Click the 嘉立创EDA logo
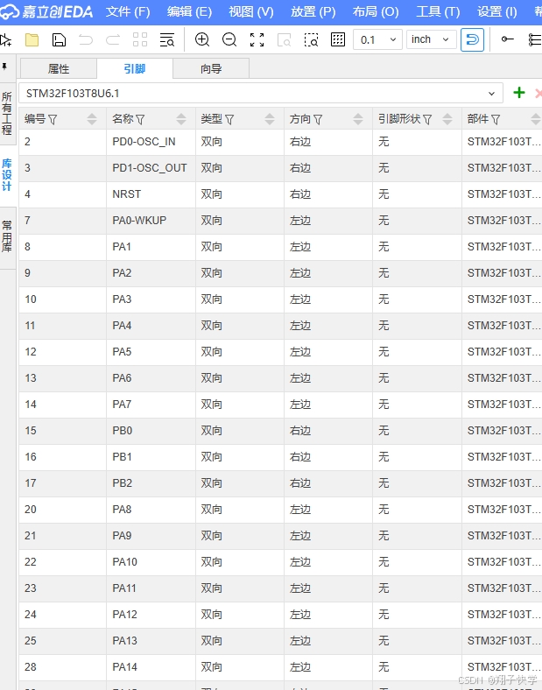 (x=46, y=11)
